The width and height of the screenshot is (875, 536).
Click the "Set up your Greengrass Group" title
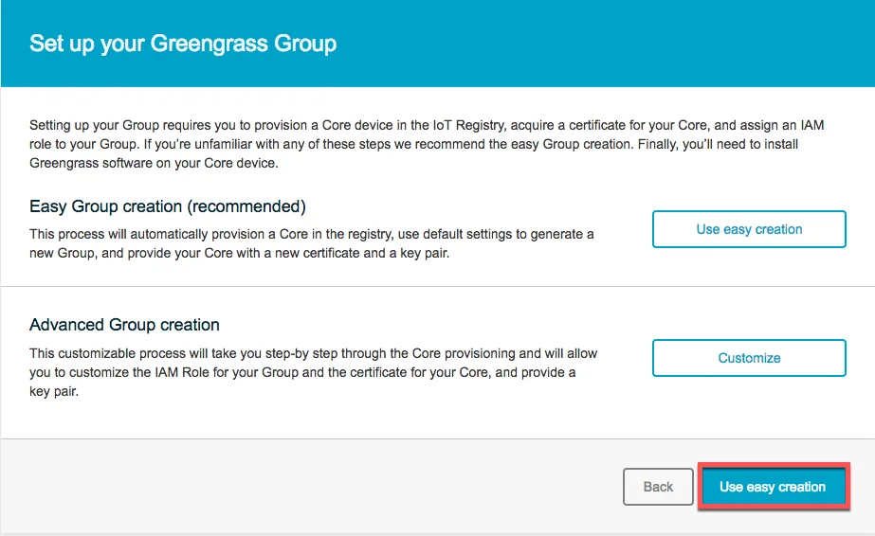tap(183, 44)
